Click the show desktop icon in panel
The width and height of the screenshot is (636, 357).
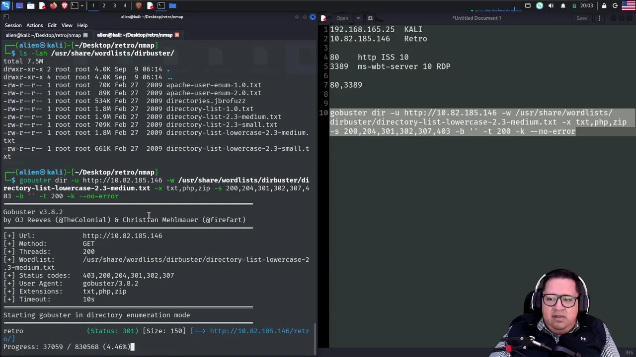tap(19, 5)
